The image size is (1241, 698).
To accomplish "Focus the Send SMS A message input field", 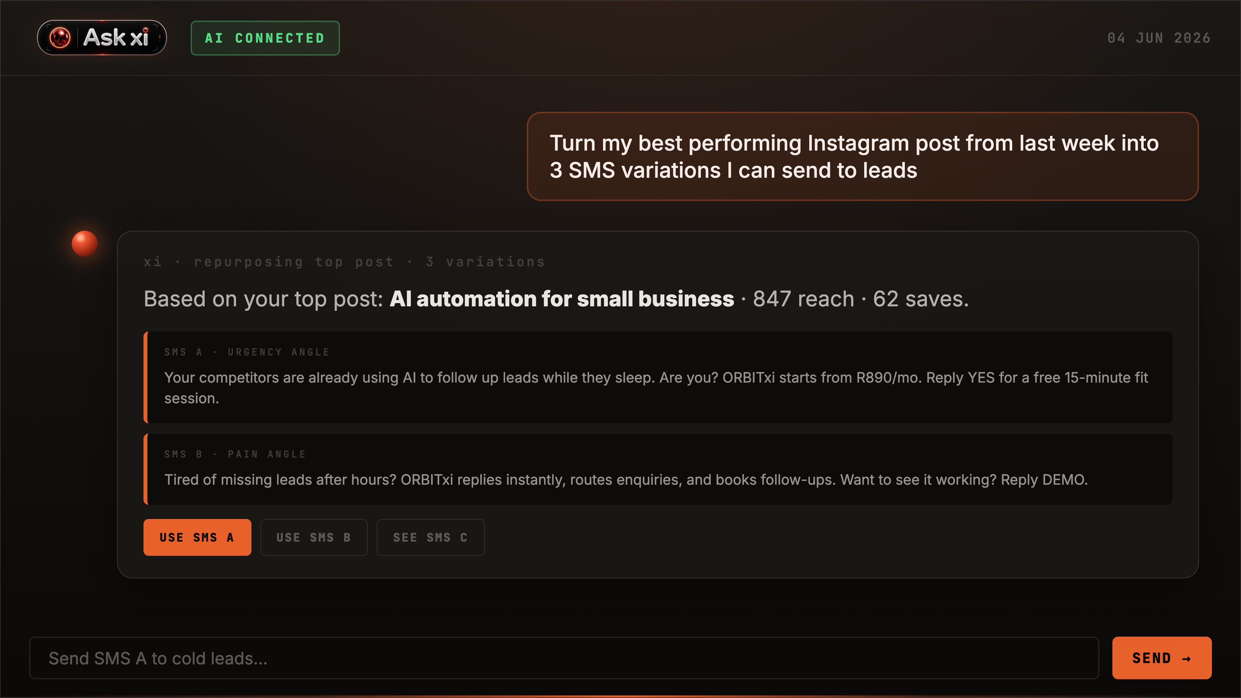I will click(x=564, y=658).
